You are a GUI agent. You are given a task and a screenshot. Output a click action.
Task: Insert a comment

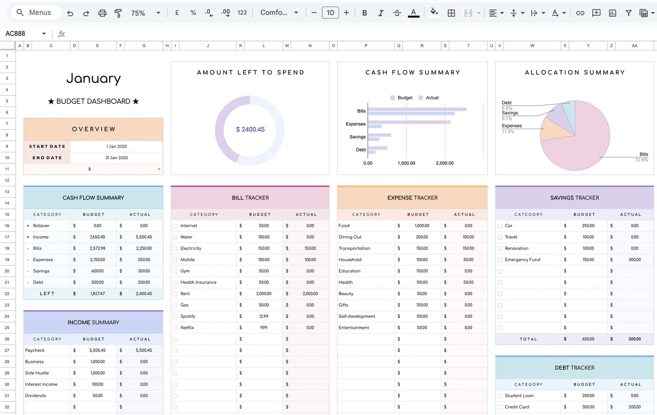point(596,13)
